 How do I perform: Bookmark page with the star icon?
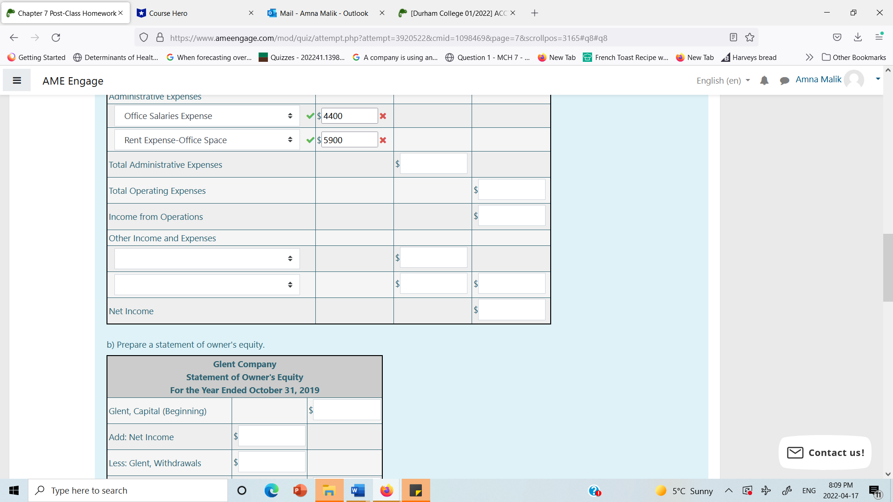pos(750,38)
